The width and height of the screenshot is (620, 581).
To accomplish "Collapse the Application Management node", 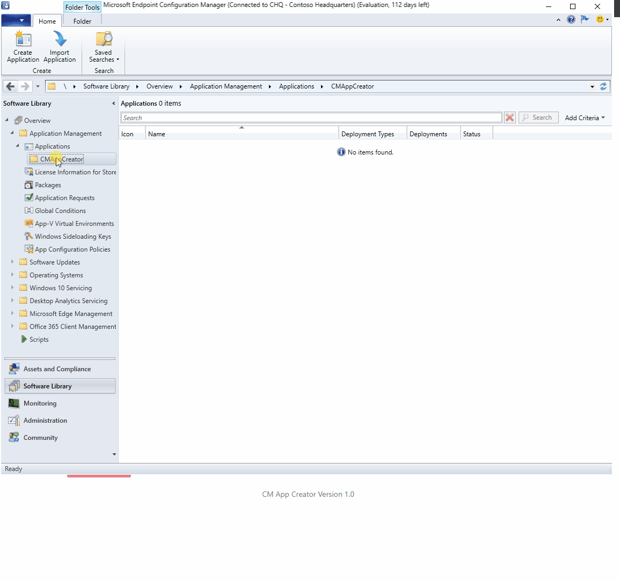I will click(x=12, y=133).
